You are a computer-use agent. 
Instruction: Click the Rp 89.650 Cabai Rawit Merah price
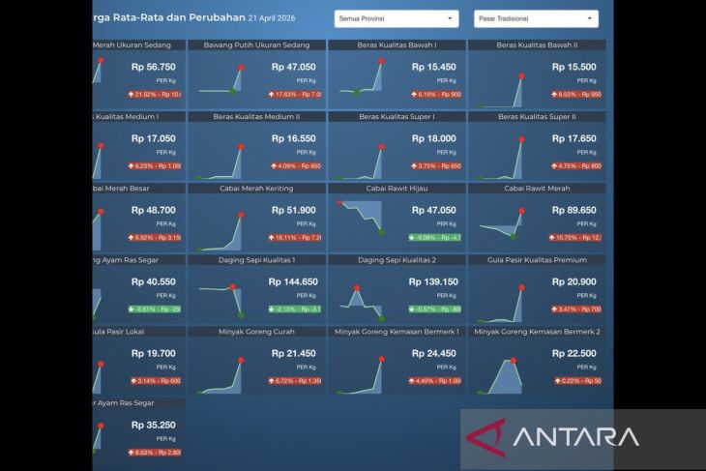coord(575,210)
